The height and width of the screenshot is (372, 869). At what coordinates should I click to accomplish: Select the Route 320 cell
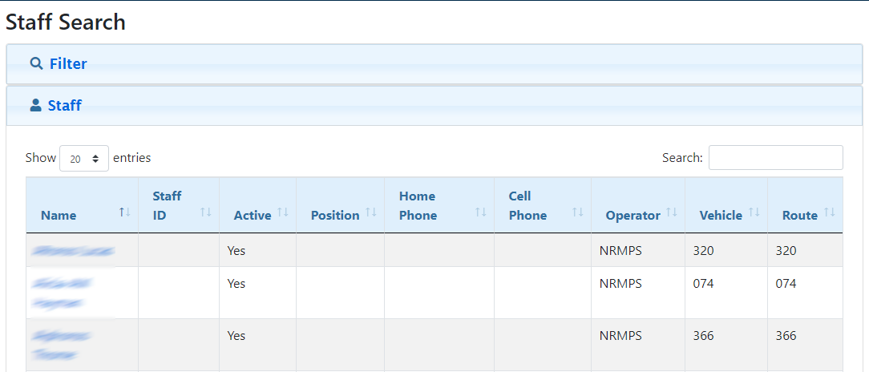(786, 250)
